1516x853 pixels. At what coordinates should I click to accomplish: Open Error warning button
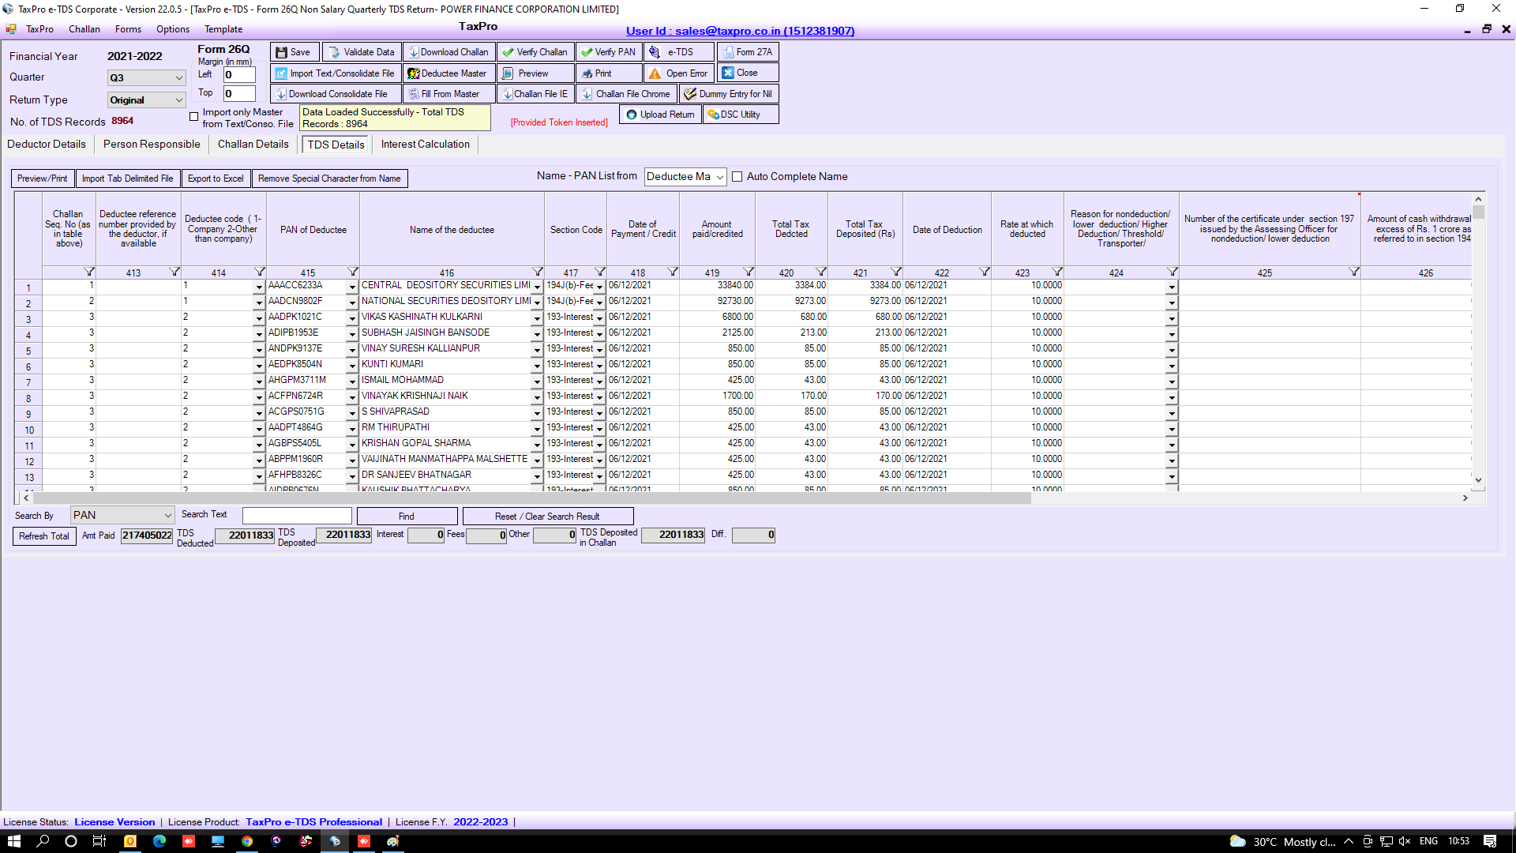click(x=678, y=73)
